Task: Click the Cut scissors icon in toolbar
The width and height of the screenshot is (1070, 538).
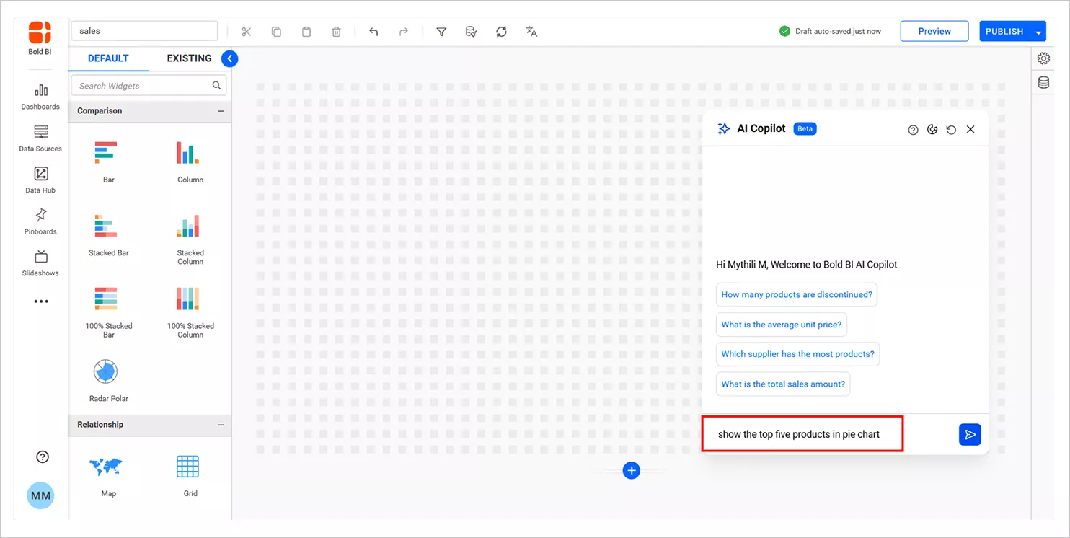Action: [246, 32]
